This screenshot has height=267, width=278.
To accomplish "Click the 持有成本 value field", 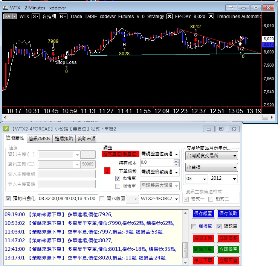I will [157, 162].
